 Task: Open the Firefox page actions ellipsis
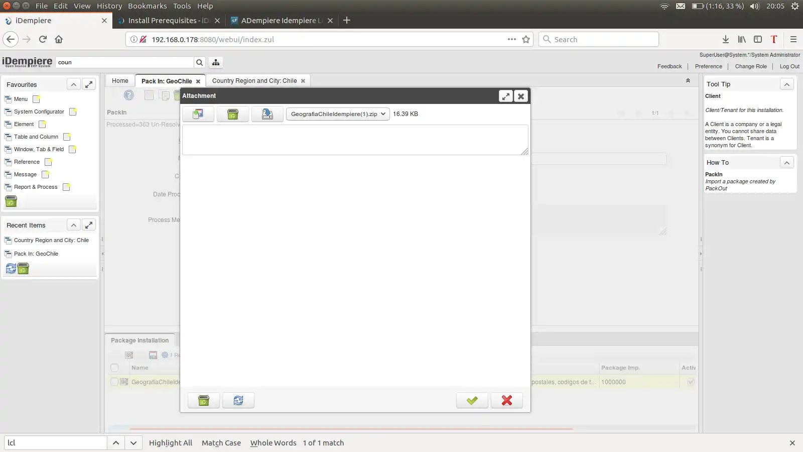point(511,39)
